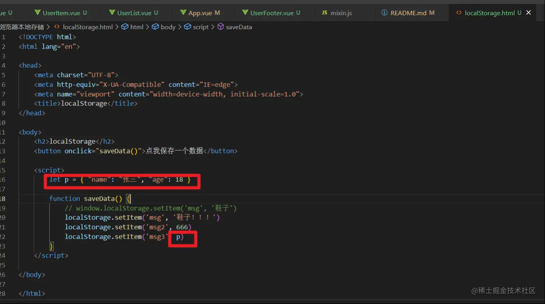Open the UserList.vue tab
Viewport: 545px width, 304px height.
click(134, 13)
